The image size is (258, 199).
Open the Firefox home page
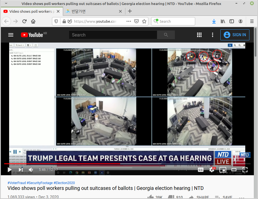pyautogui.click(x=33, y=21)
